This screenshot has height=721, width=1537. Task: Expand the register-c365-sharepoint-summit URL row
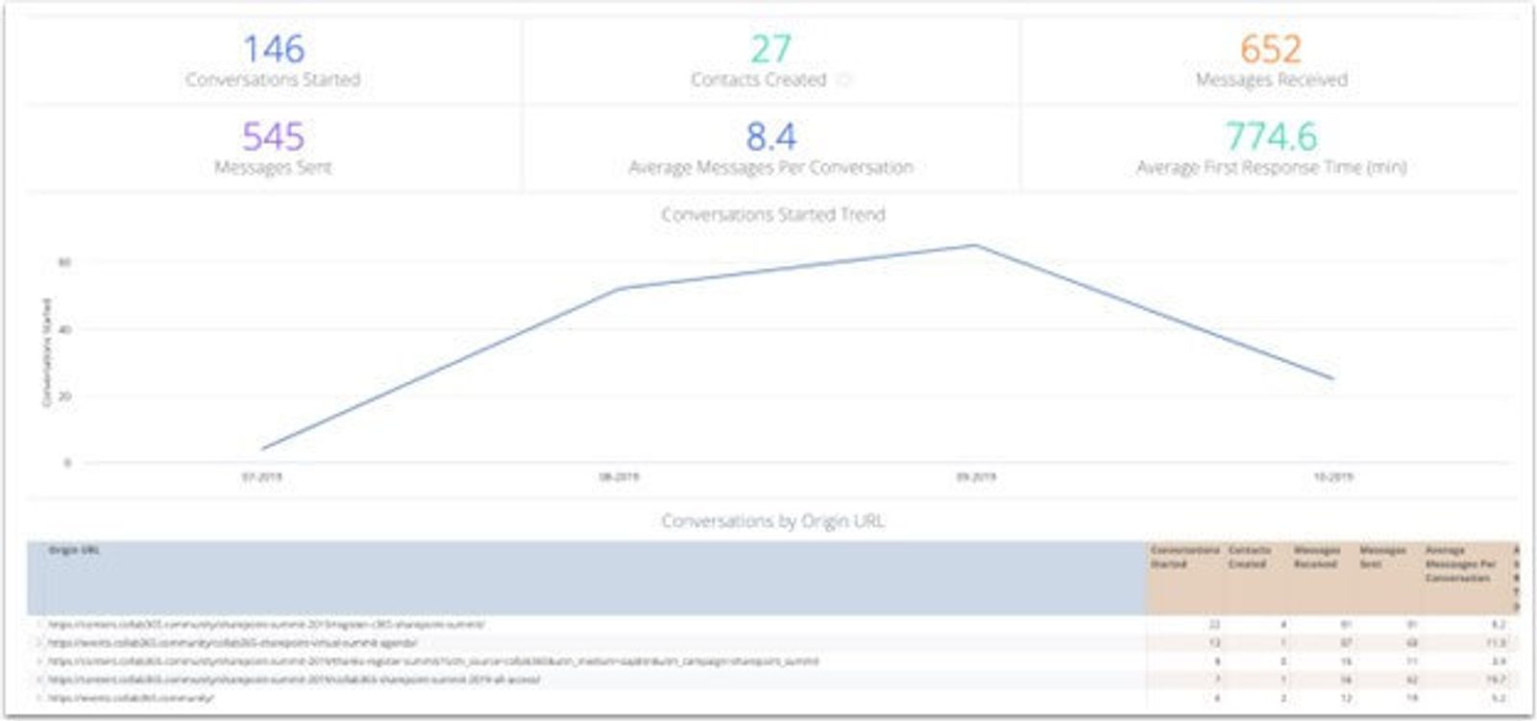coord(39,625)
